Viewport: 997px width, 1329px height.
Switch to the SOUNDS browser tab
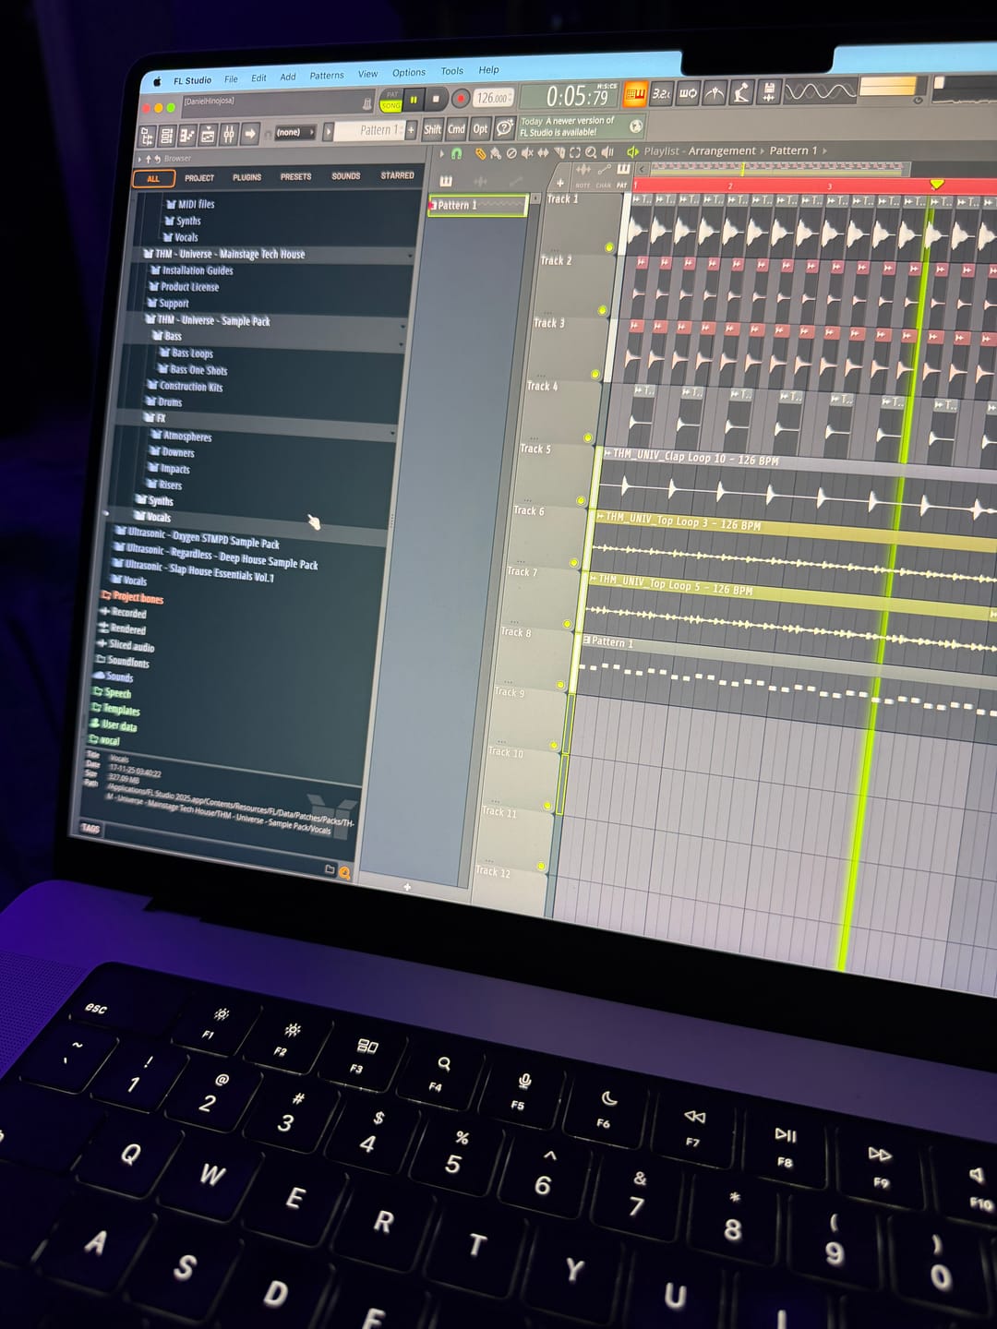coord(346,175)
